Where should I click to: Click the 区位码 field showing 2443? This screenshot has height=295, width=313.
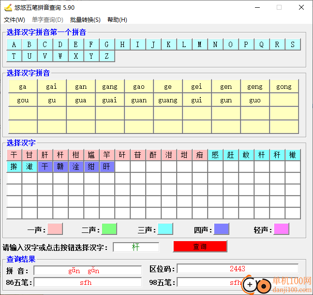pos(238,269)
